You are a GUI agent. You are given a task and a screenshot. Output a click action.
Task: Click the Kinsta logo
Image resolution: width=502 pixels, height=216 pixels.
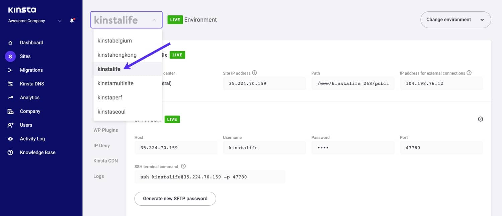[x=22, y=10]
